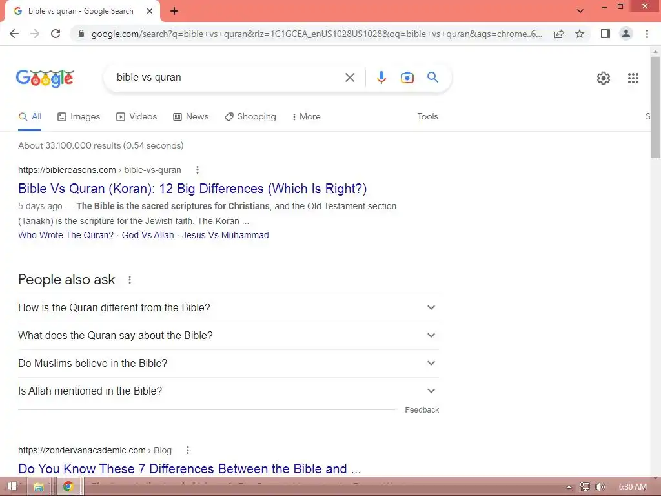This screenshot has width=661, height=496.
Task: Click inside the 'bible vs quran' search field
Action: pos(228,77)
